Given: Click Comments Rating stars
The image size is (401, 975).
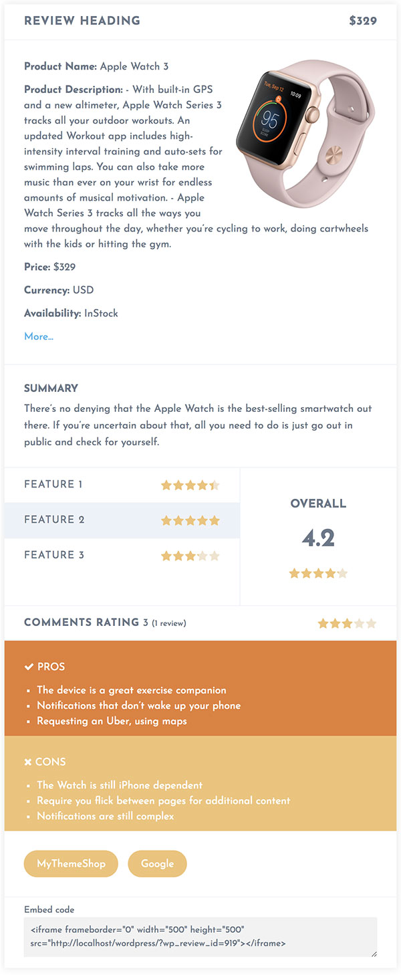Looking at the screenshot, I should 347,623.
